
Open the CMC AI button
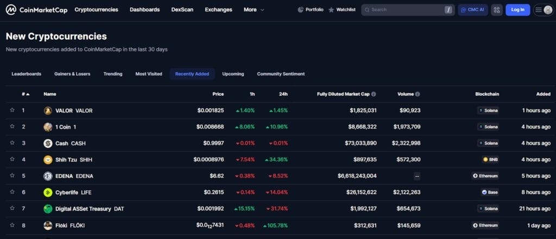click(x=472, y=10)
